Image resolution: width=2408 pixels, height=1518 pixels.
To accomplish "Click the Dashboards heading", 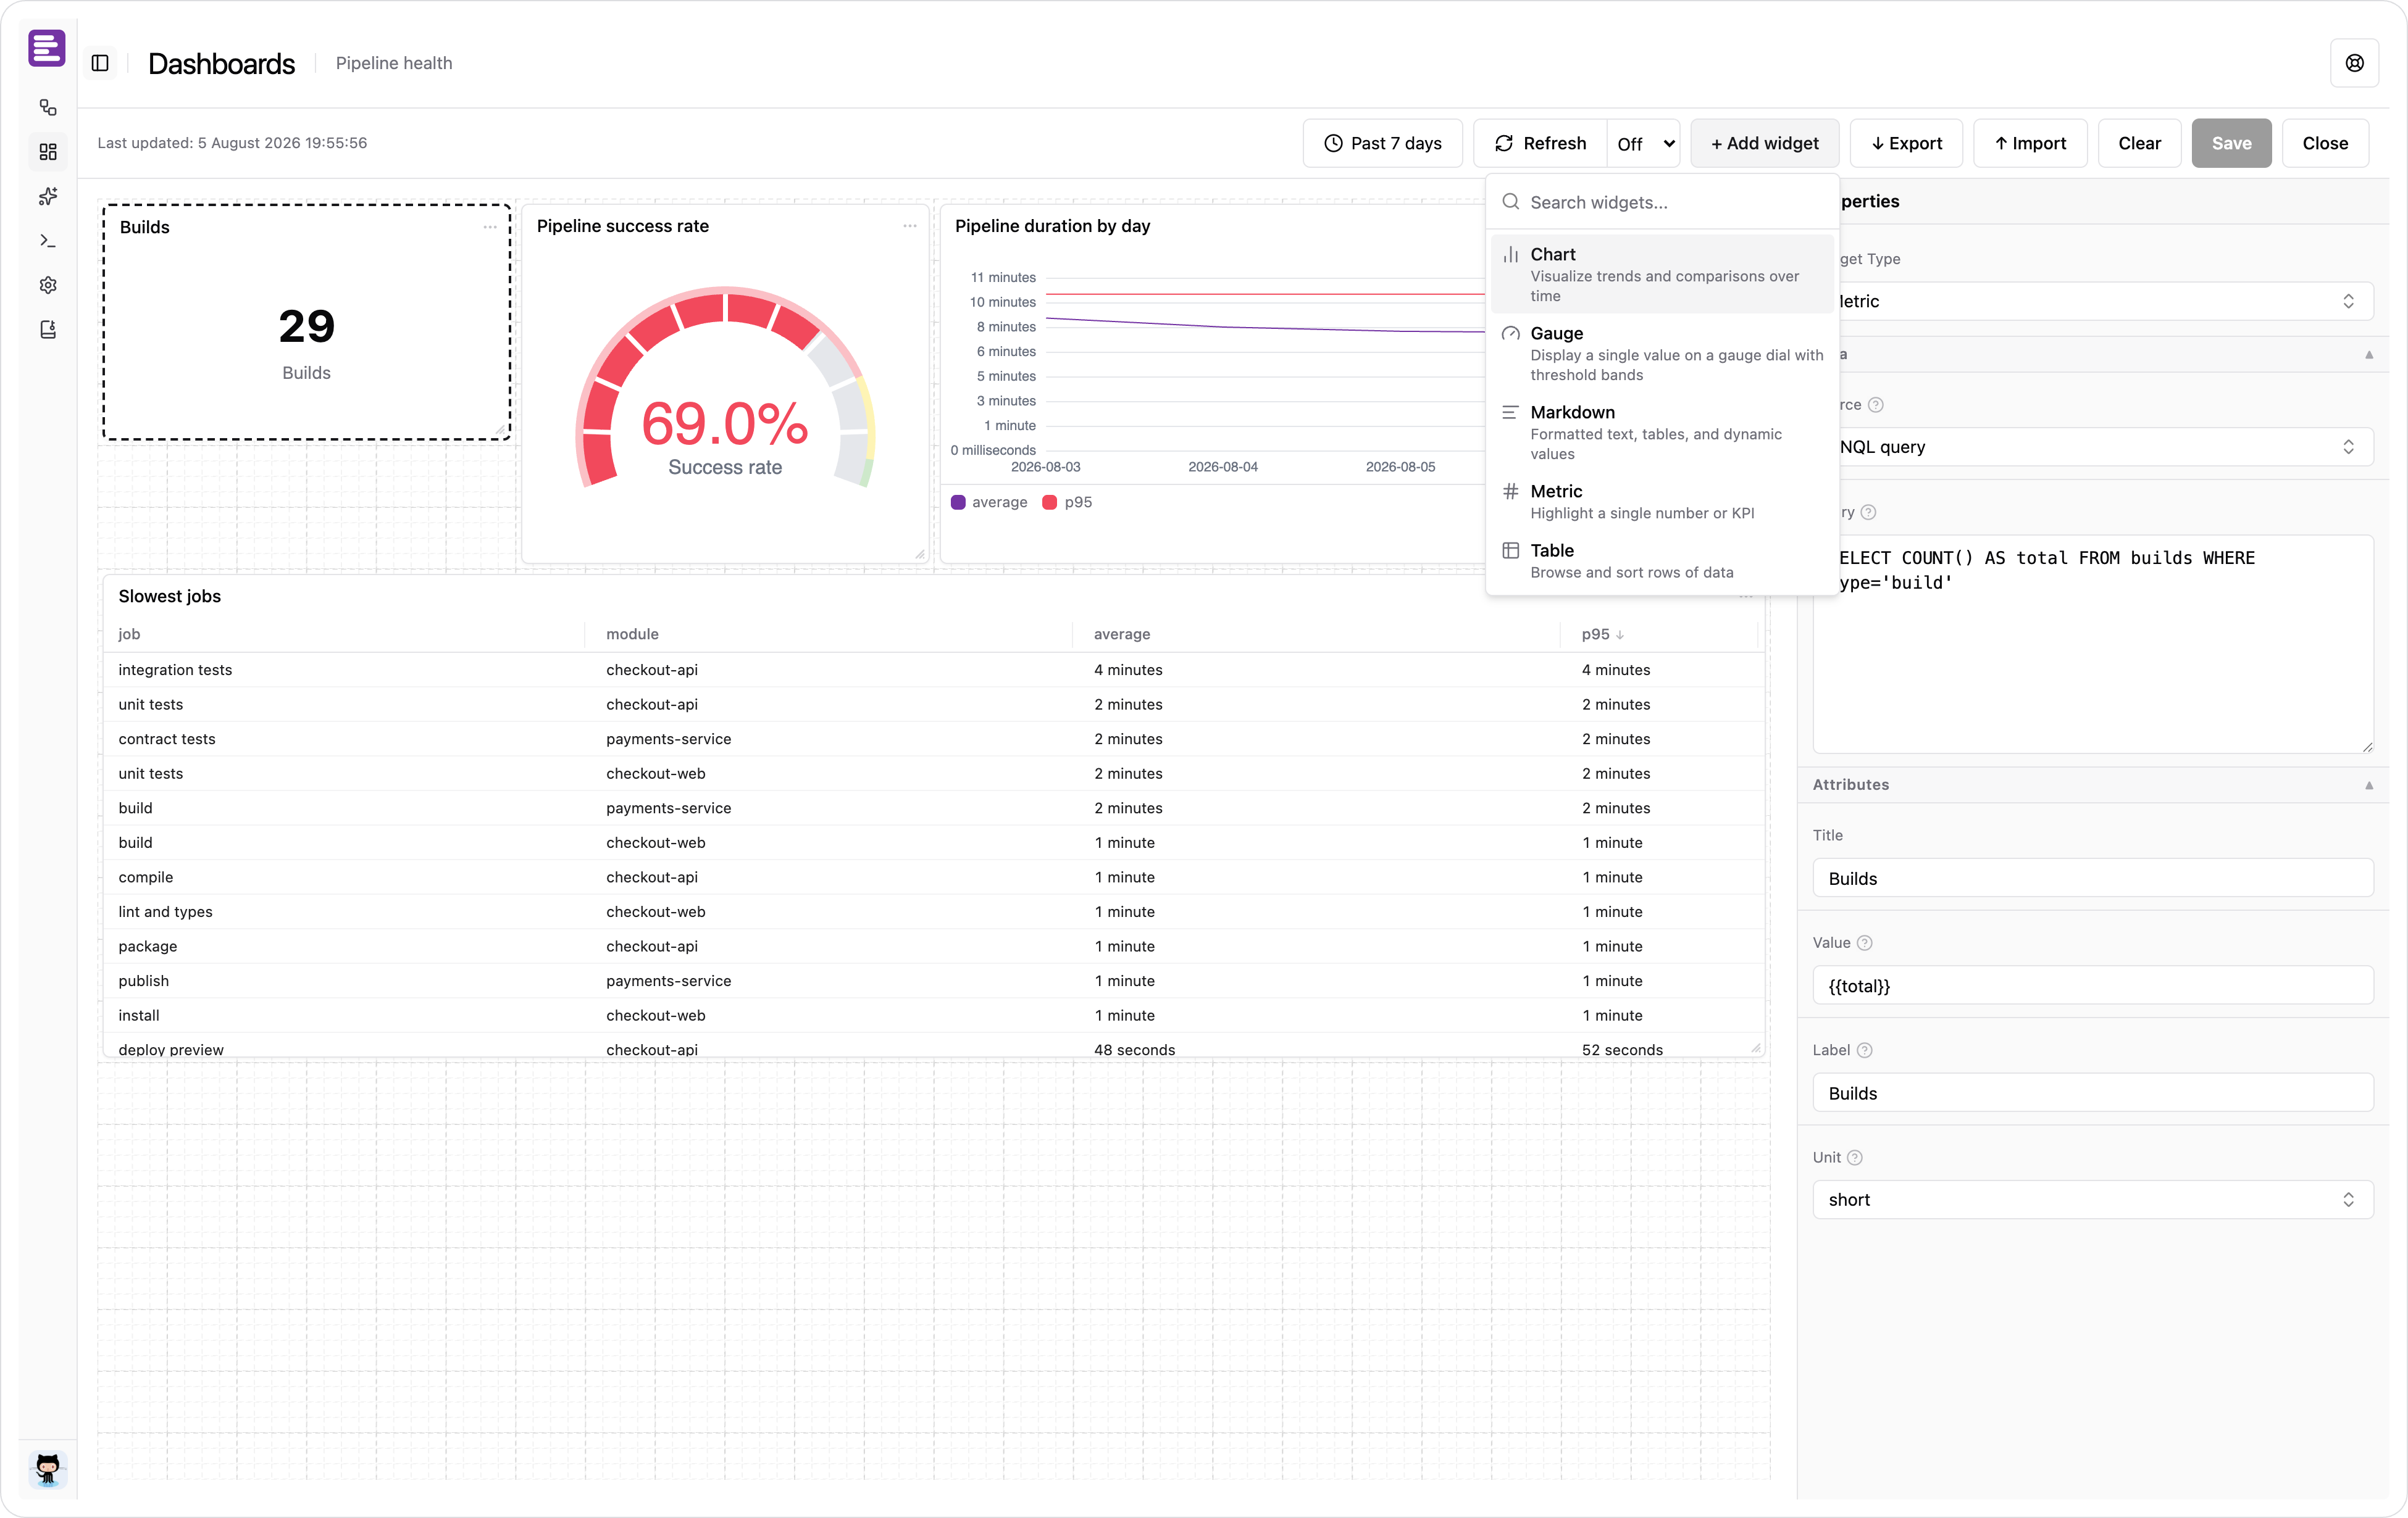I will 221,63.
